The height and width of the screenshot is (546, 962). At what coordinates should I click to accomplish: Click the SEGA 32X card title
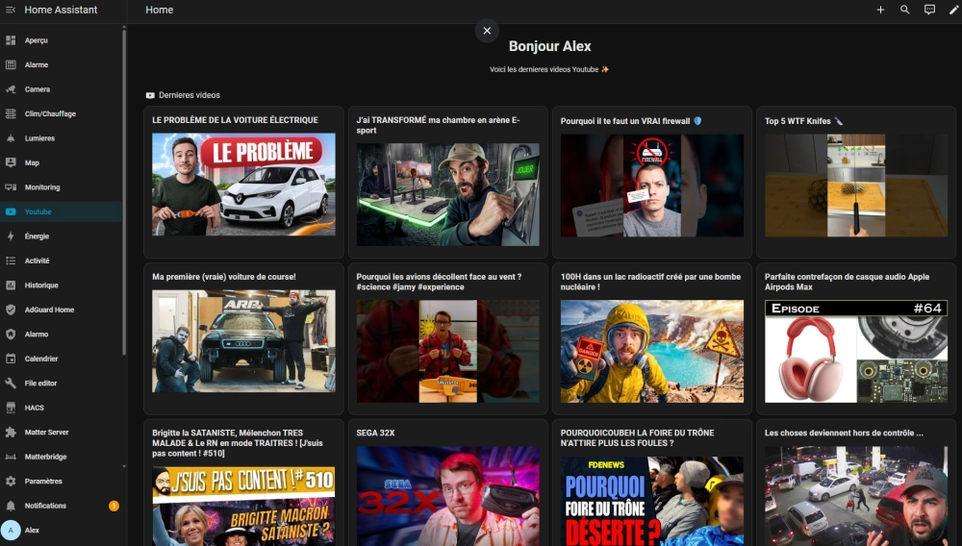(x=375, y=434)
